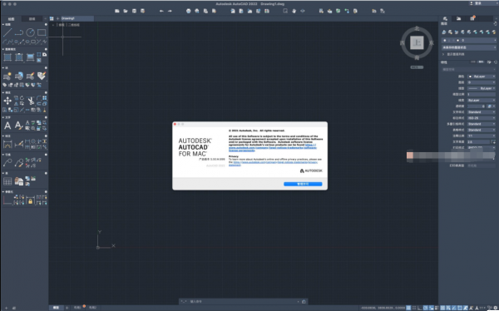This screenshot has width=499, height=311.
Task: Select the Rectangle drawing tool
Action: click(x=42, y=32)
